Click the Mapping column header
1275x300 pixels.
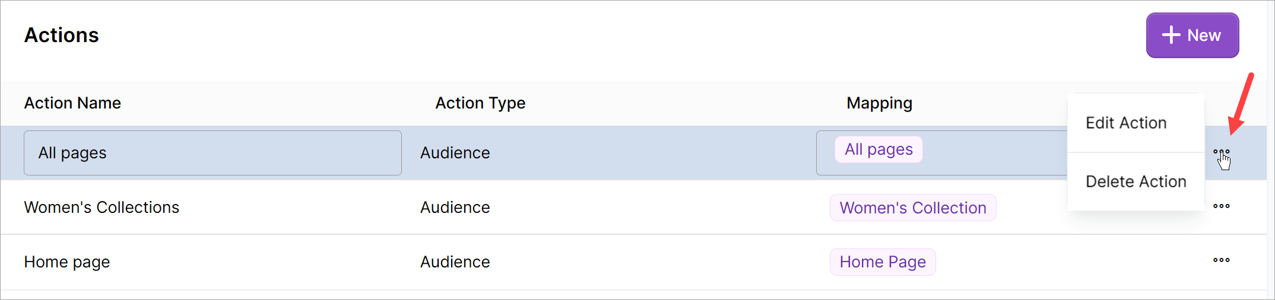879,103
